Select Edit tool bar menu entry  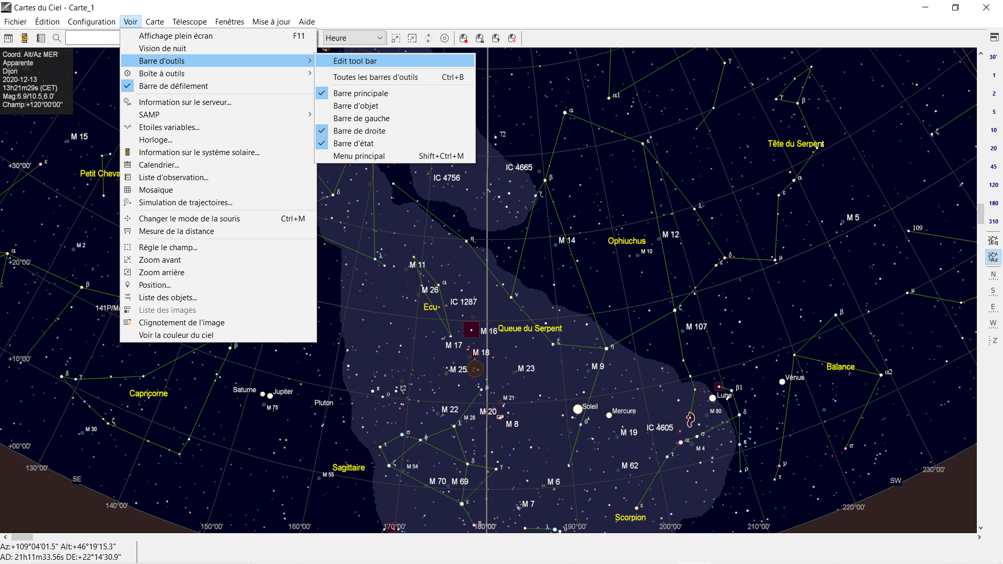(355, 61)
